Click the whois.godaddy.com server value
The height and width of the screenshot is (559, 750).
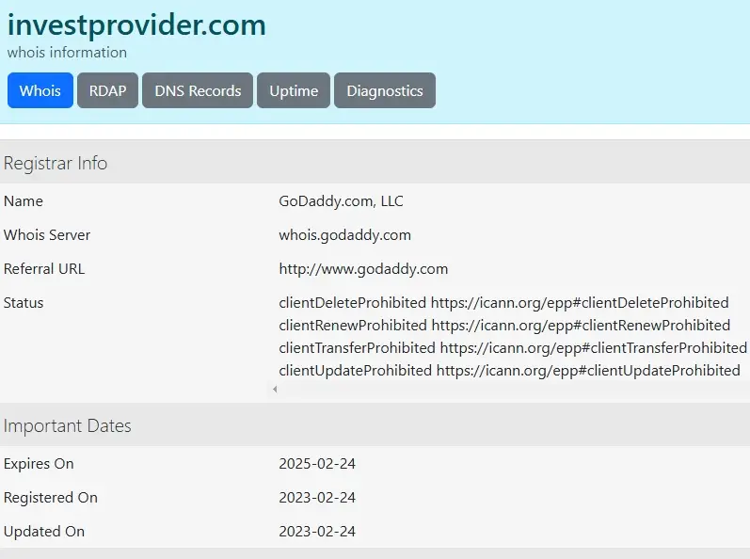pos(344,234)
